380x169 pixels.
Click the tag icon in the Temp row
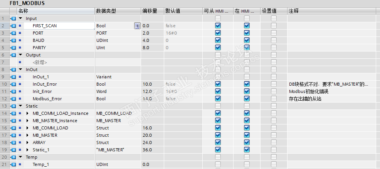point(13,157)
